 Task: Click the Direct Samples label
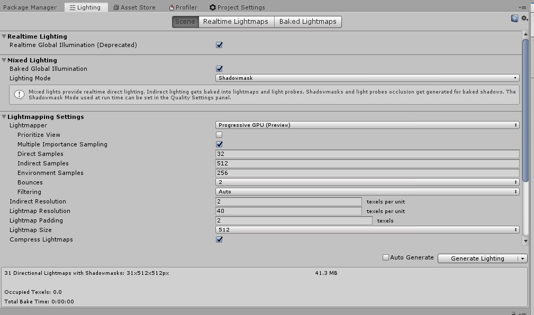click(x=41, y=154)
